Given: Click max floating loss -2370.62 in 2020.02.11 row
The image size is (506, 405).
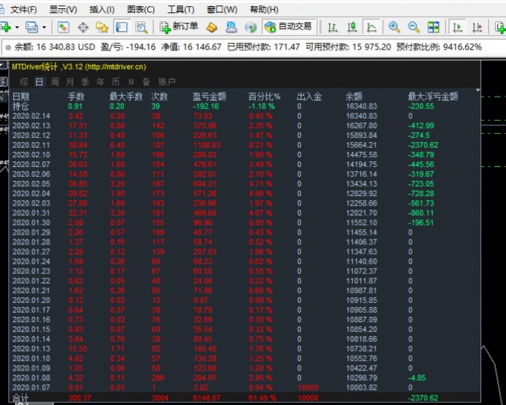Looking at the screenshot, I should (423, 145).
